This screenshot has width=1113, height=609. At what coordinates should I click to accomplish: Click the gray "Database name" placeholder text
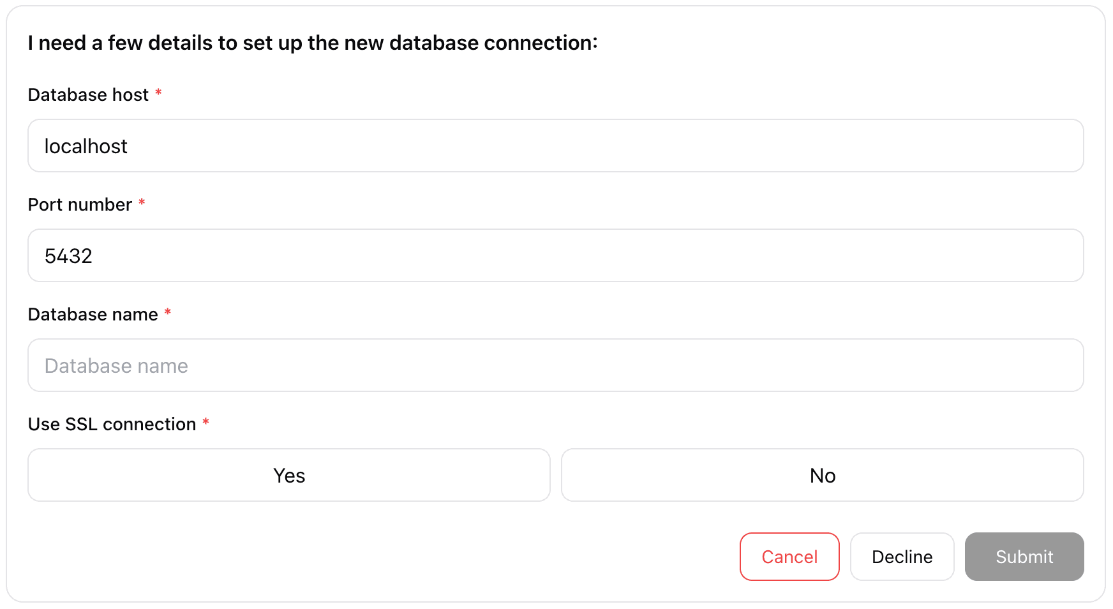pos(116,366)
